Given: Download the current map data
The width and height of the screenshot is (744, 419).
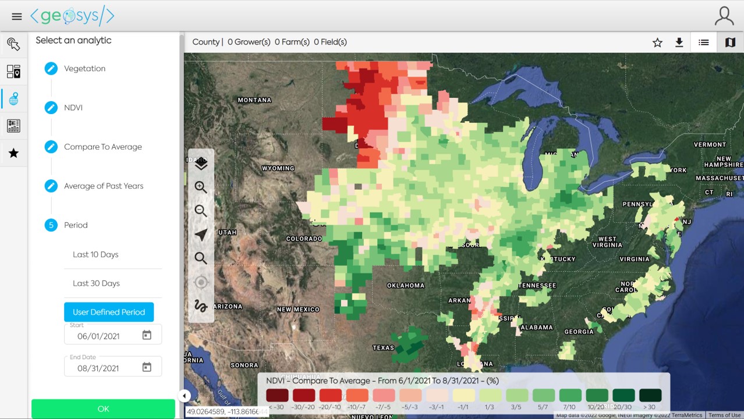Looking at the screenshot, I should 679,42.
